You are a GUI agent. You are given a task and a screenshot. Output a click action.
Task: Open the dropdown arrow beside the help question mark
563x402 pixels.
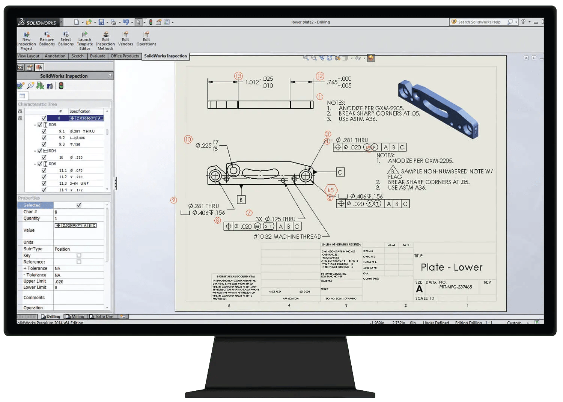point(530,22)
